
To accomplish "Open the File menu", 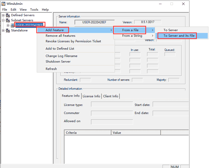I will (5, 10).
